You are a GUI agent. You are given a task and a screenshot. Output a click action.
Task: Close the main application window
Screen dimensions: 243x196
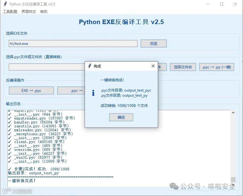tap(235, 4)
